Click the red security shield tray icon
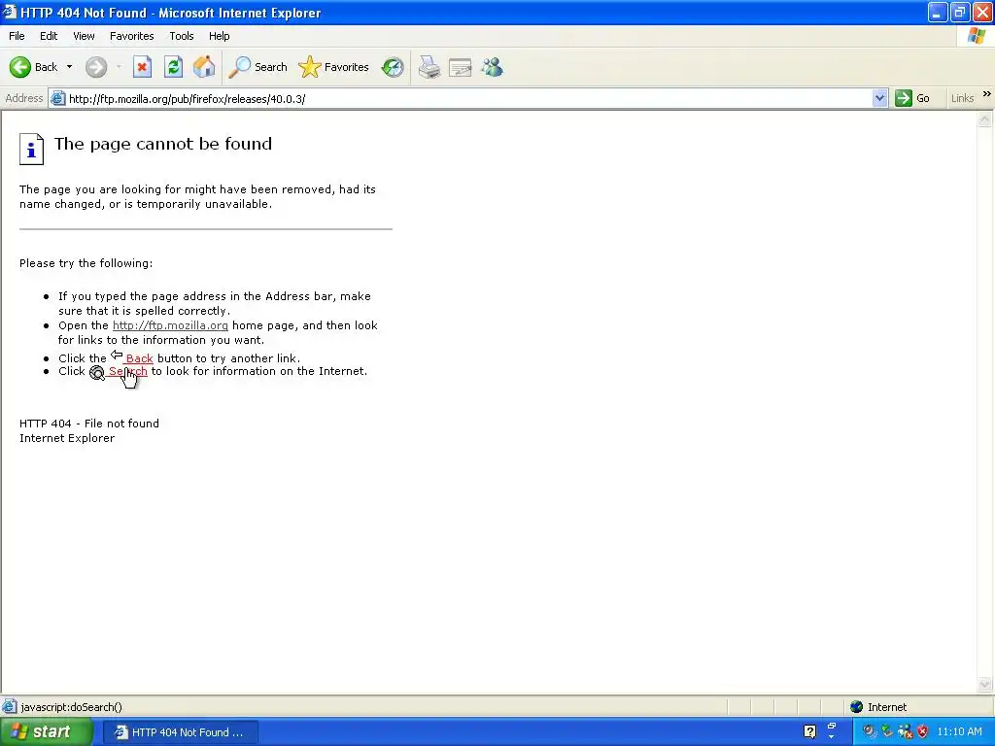995x746 pixels. 923,732
